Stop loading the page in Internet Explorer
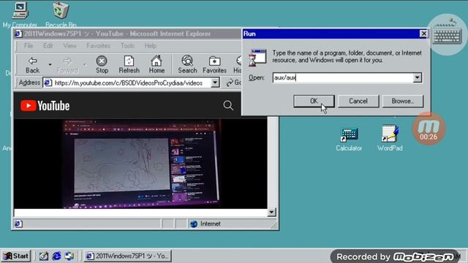468x263 pixels. [102, 65]
